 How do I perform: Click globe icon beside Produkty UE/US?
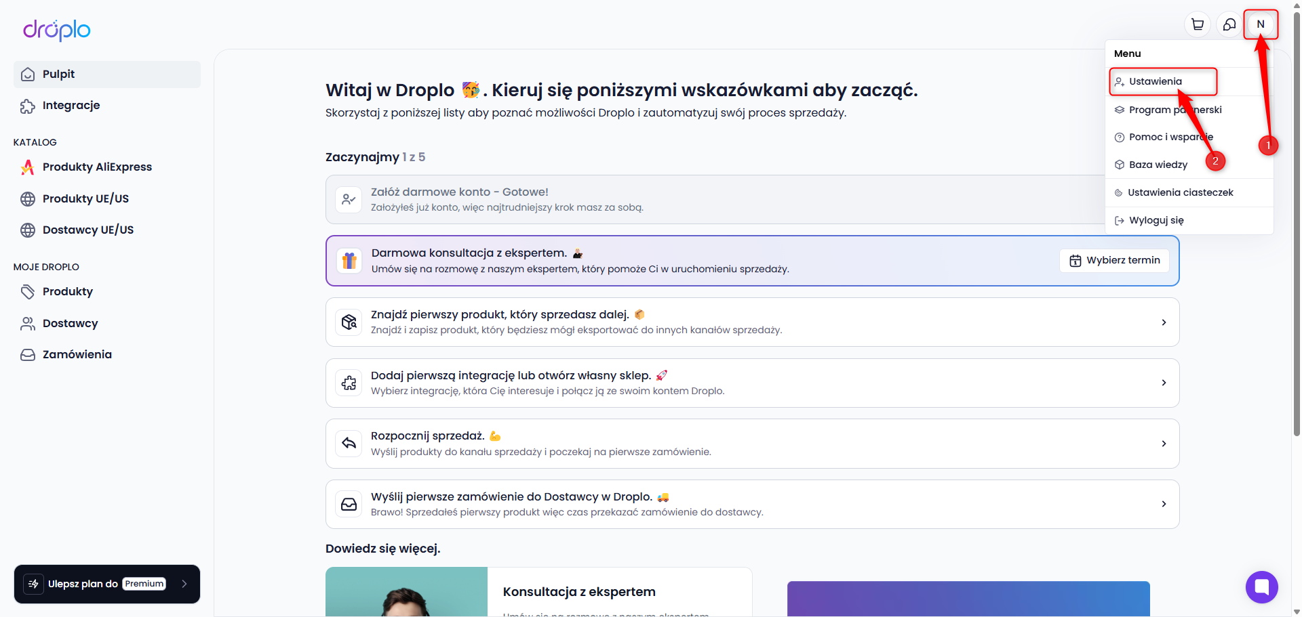click(x=28, y=199)
